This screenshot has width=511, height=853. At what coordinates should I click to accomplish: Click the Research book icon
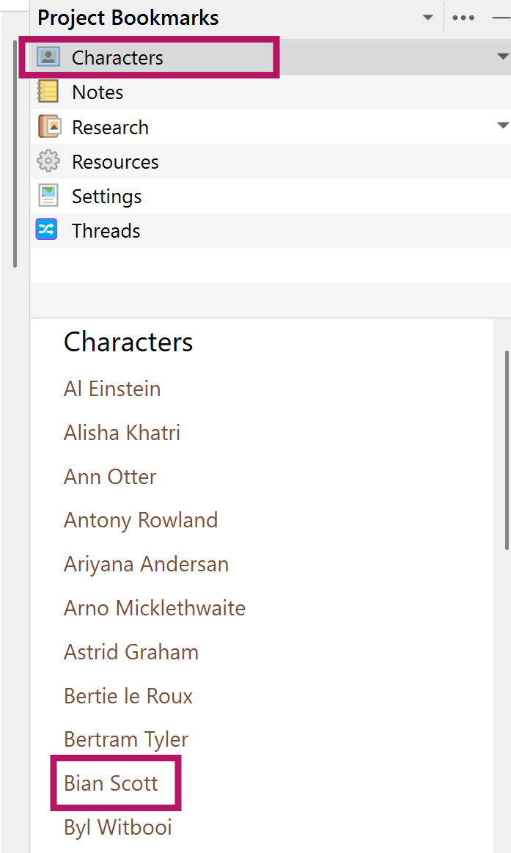tap(48, 127)
